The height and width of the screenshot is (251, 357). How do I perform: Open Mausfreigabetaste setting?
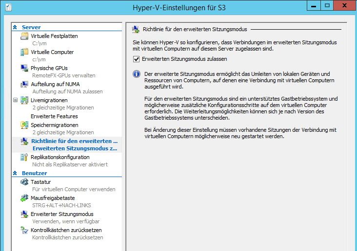click(53, 198)
